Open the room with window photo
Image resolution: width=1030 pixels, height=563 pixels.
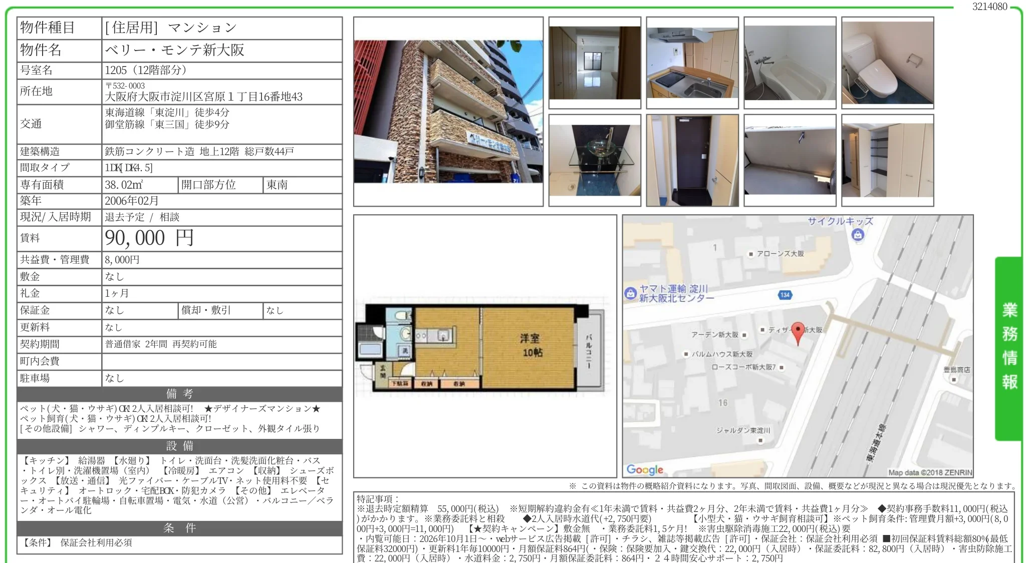[x=595, y=63]
